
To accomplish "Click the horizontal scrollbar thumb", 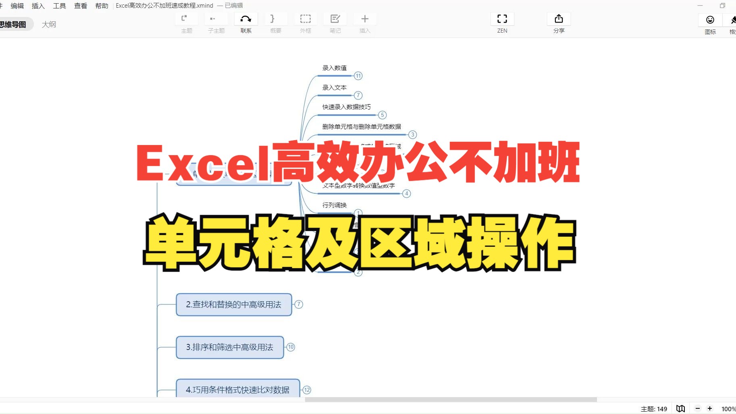I will click(451, 400).
